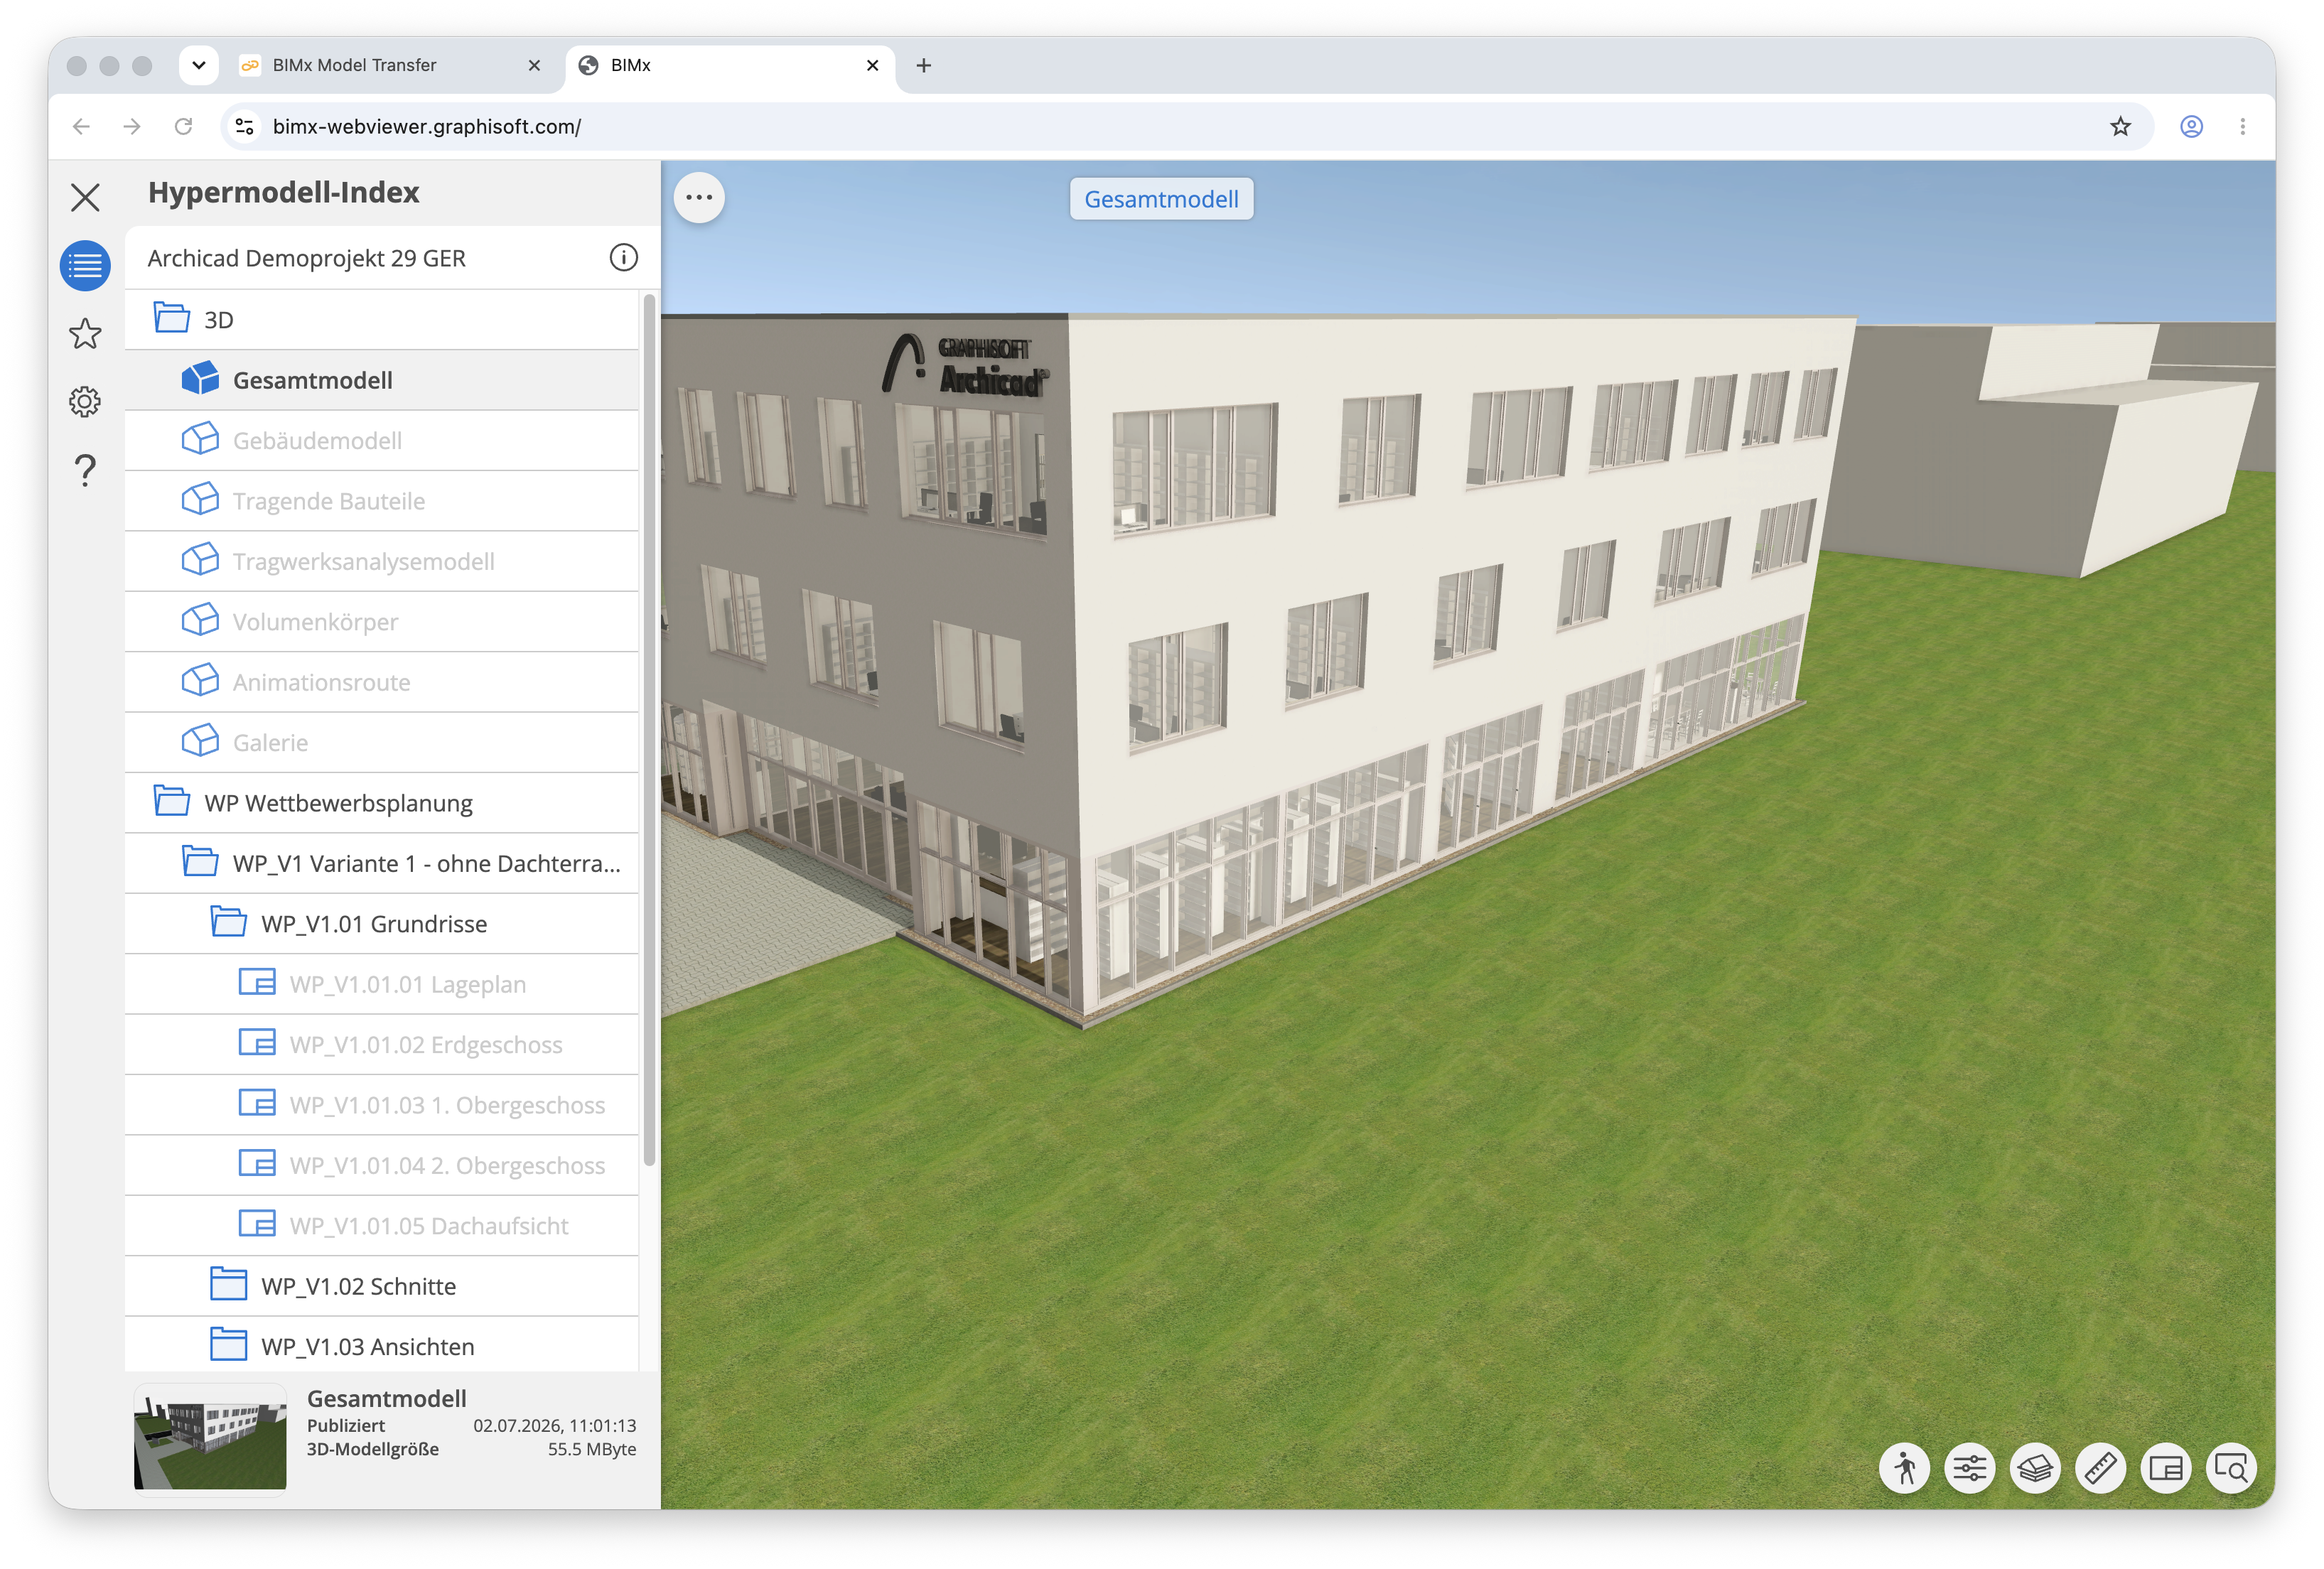Open the Tragwerksanalysemodell view
Viewport: 2324px width, 1569px height.
[381, 561]
